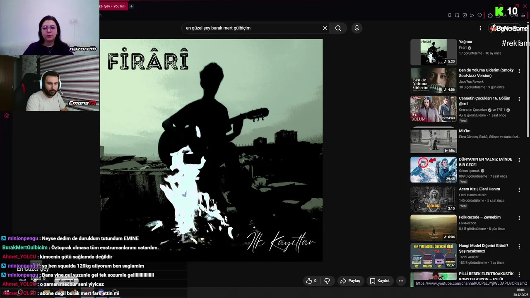Open the Hangi Model bus thumbnail
Image resolution: width=530 pixels, height=298 pixels.
tap(434, 256)
